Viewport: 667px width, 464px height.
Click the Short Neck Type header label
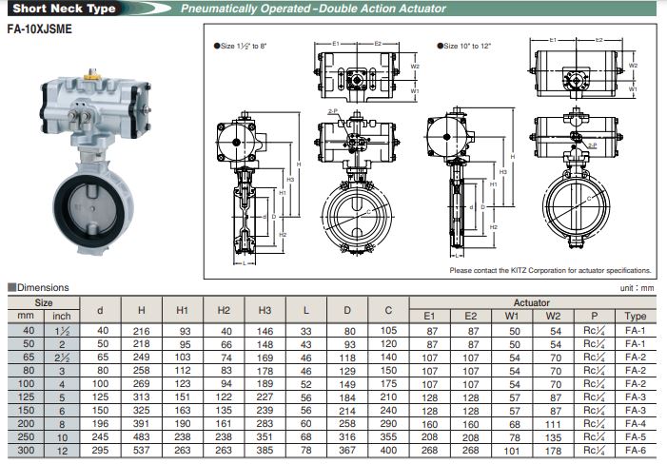pyautogui.click(x=64, y=9)
